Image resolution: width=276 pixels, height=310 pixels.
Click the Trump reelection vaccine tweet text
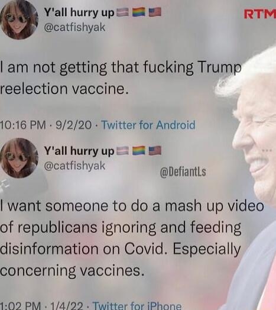[x=121, y=78]
